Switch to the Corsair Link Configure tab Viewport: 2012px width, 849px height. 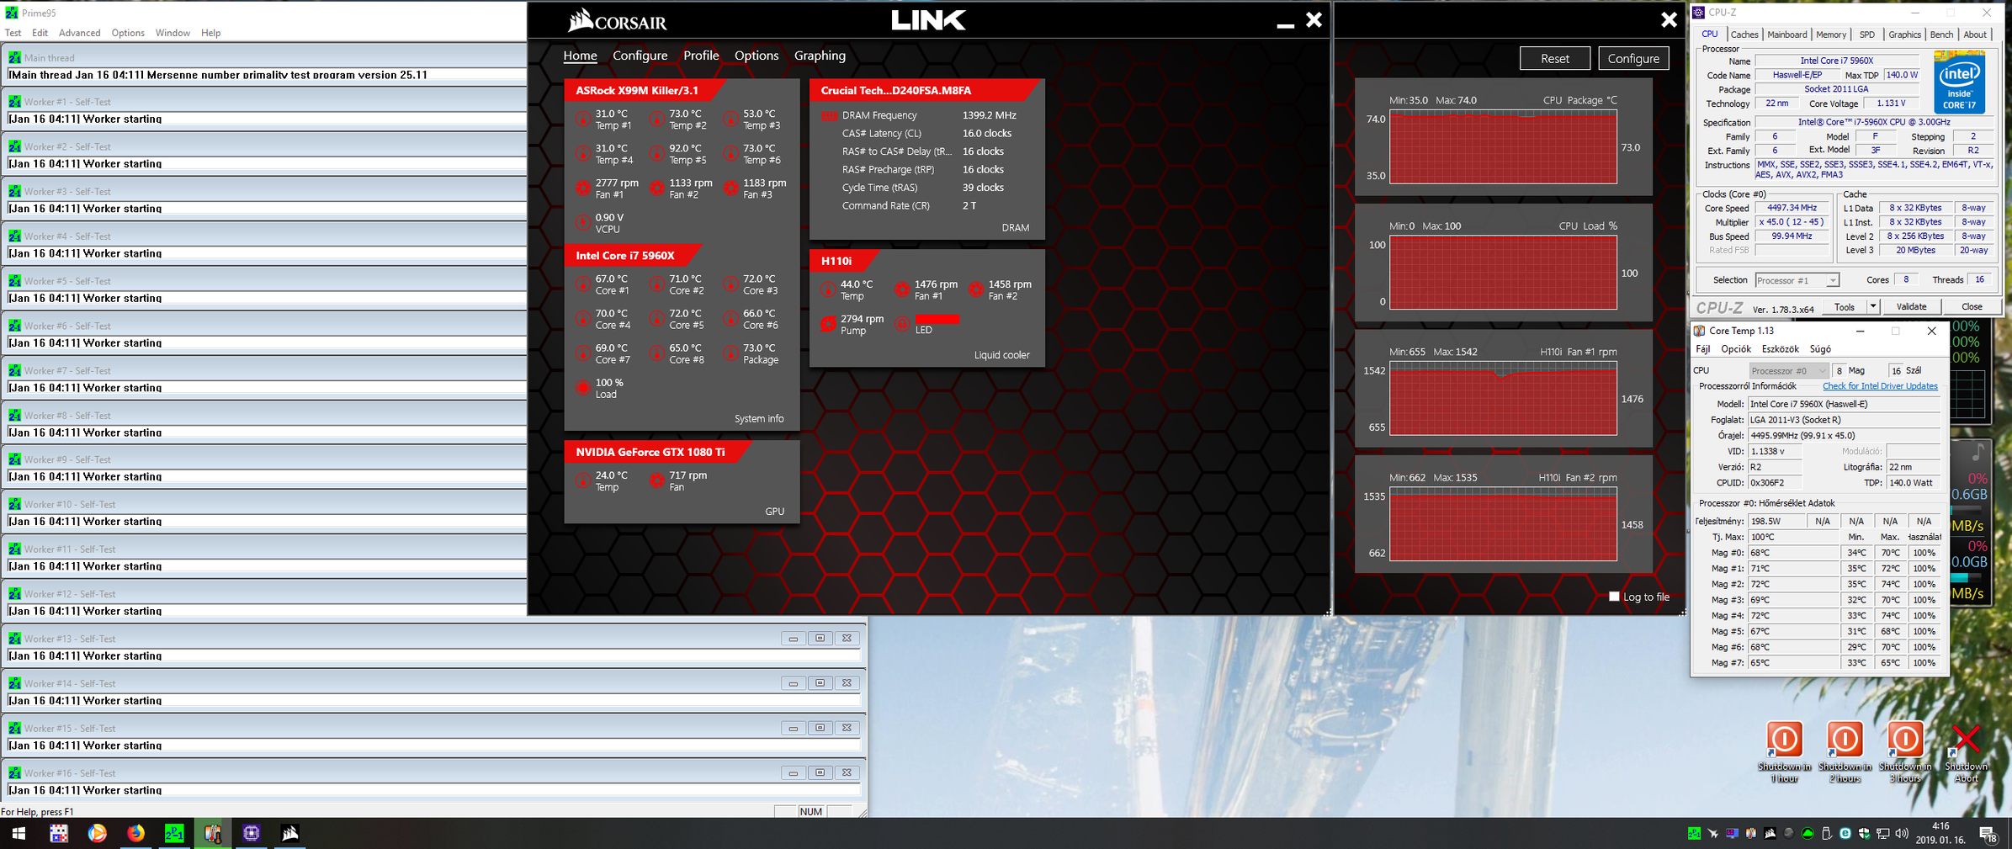(640, 56)
